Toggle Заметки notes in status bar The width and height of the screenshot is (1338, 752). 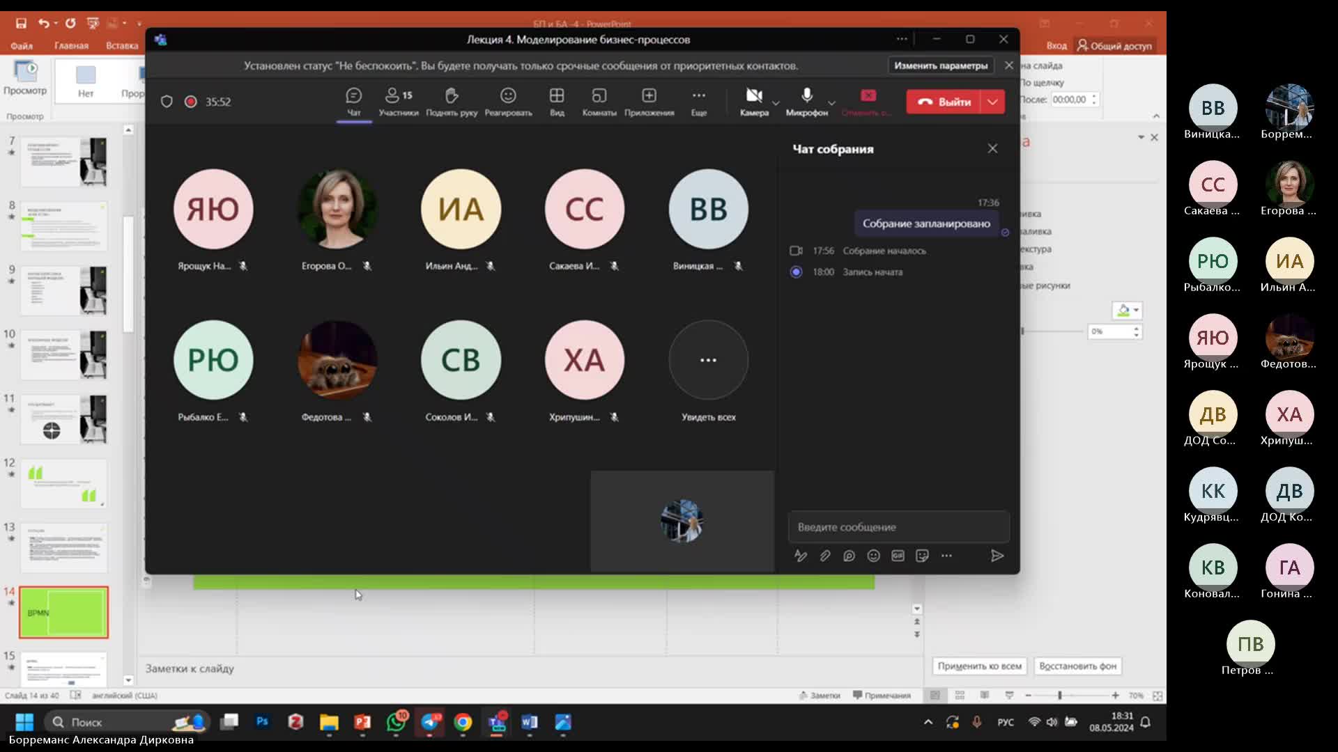point(820,696)
